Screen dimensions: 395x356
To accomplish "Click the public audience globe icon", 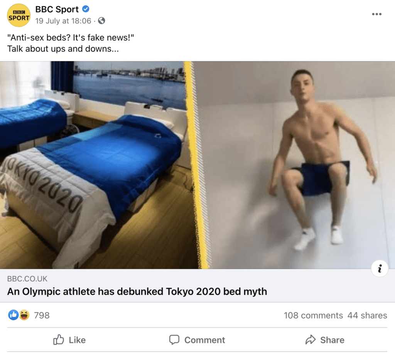I will (102, 21).
